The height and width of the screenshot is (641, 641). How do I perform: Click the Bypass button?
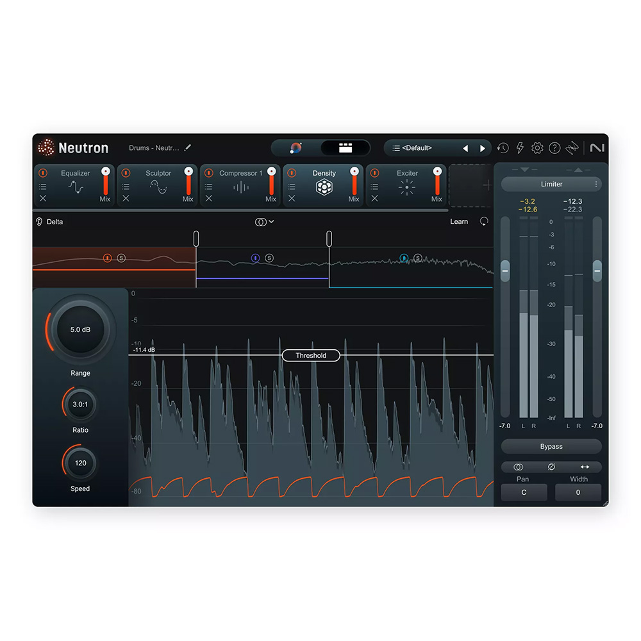coord(551,447)
